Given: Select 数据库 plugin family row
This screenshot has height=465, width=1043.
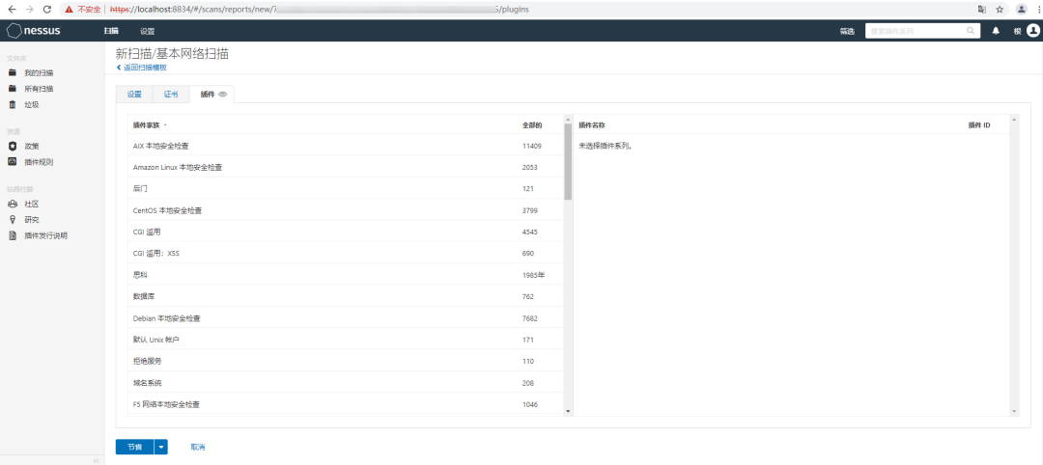Looking at the screenshot, I should click(x=345, y=296).
